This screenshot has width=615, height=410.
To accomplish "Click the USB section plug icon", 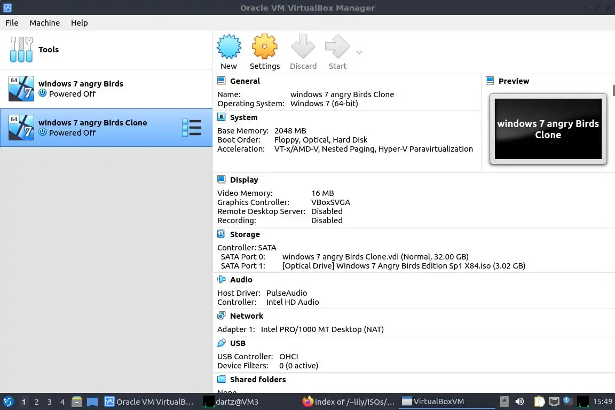I will tap(221, 343).
